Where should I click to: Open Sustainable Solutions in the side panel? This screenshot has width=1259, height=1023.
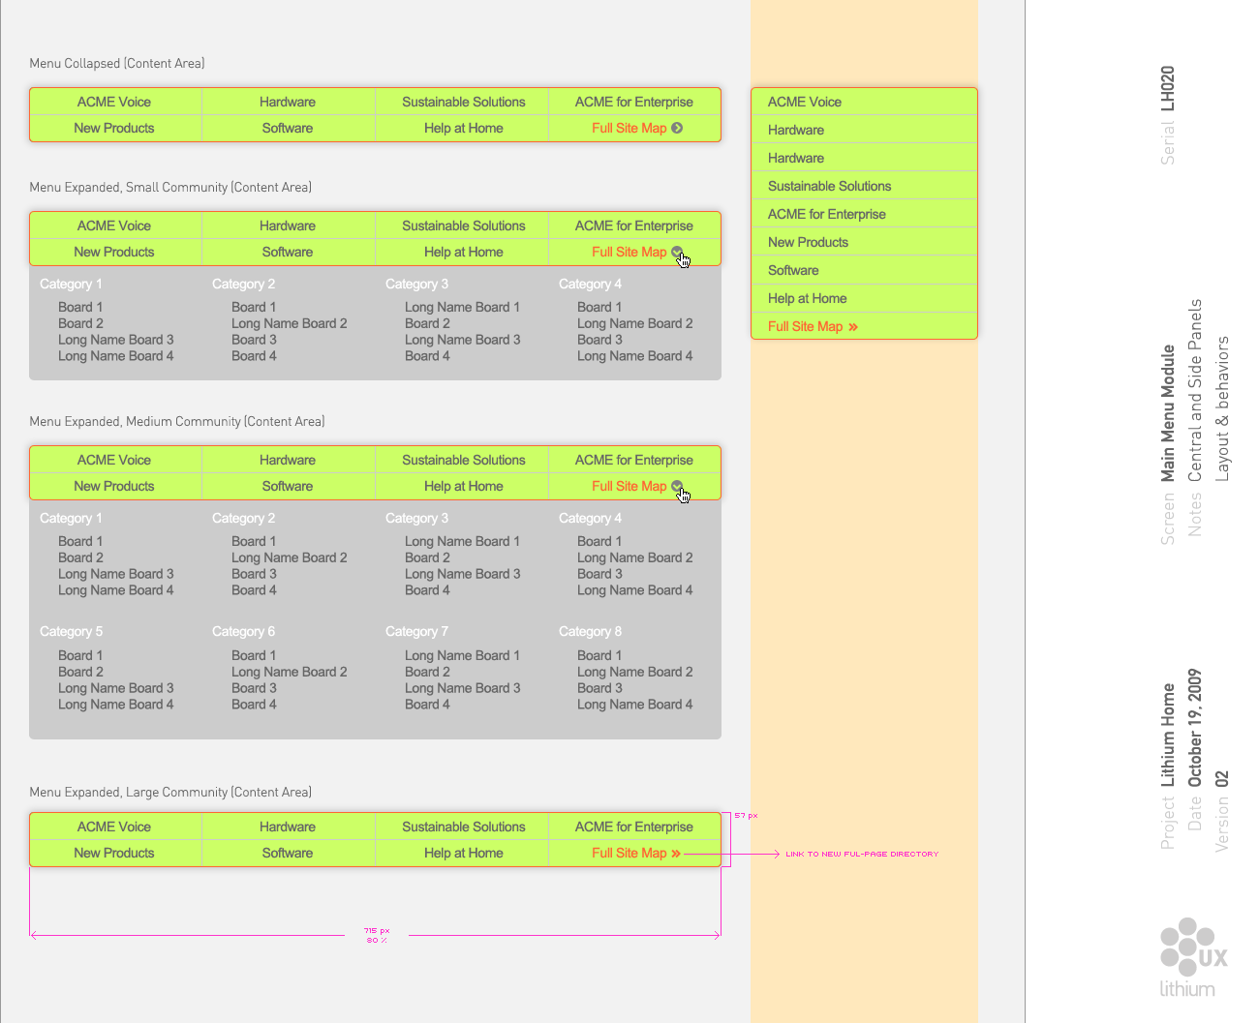pos(830,186)
